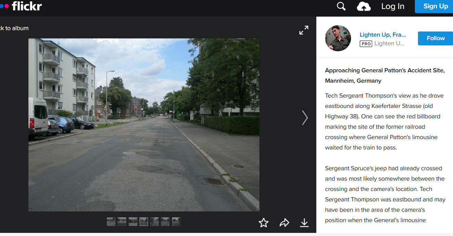Click the grey "Lighten U..." username text
Screen dimensions: 453x236
pos(389,44)
